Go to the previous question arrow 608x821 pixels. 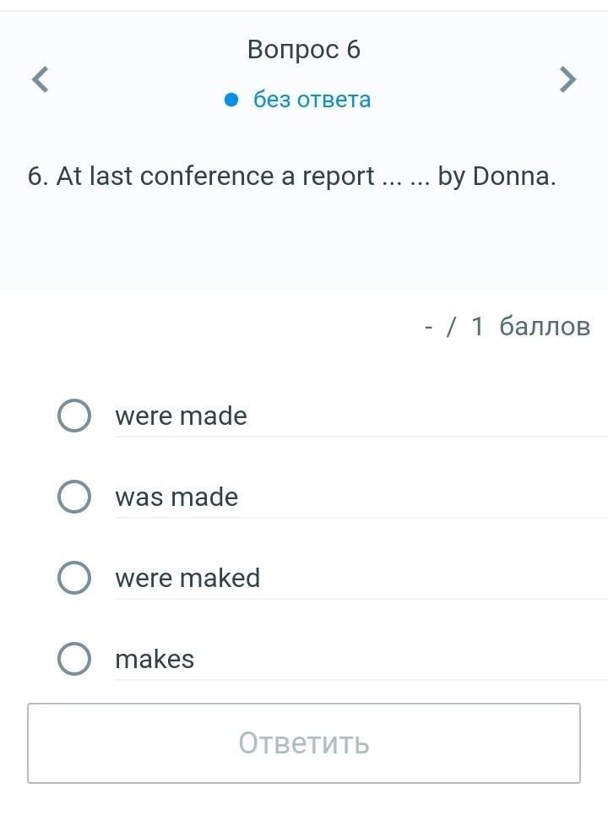40,79
